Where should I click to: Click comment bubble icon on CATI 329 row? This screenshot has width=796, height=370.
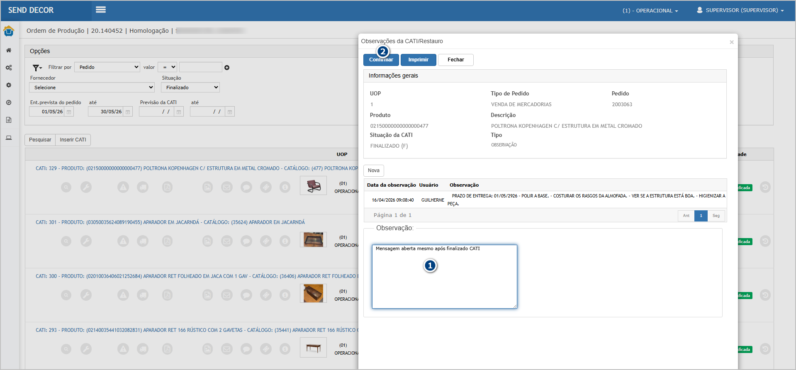(x=246, y=187)
